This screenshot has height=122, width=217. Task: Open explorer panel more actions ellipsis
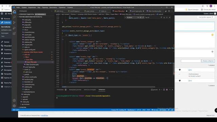tap(52, 11)
